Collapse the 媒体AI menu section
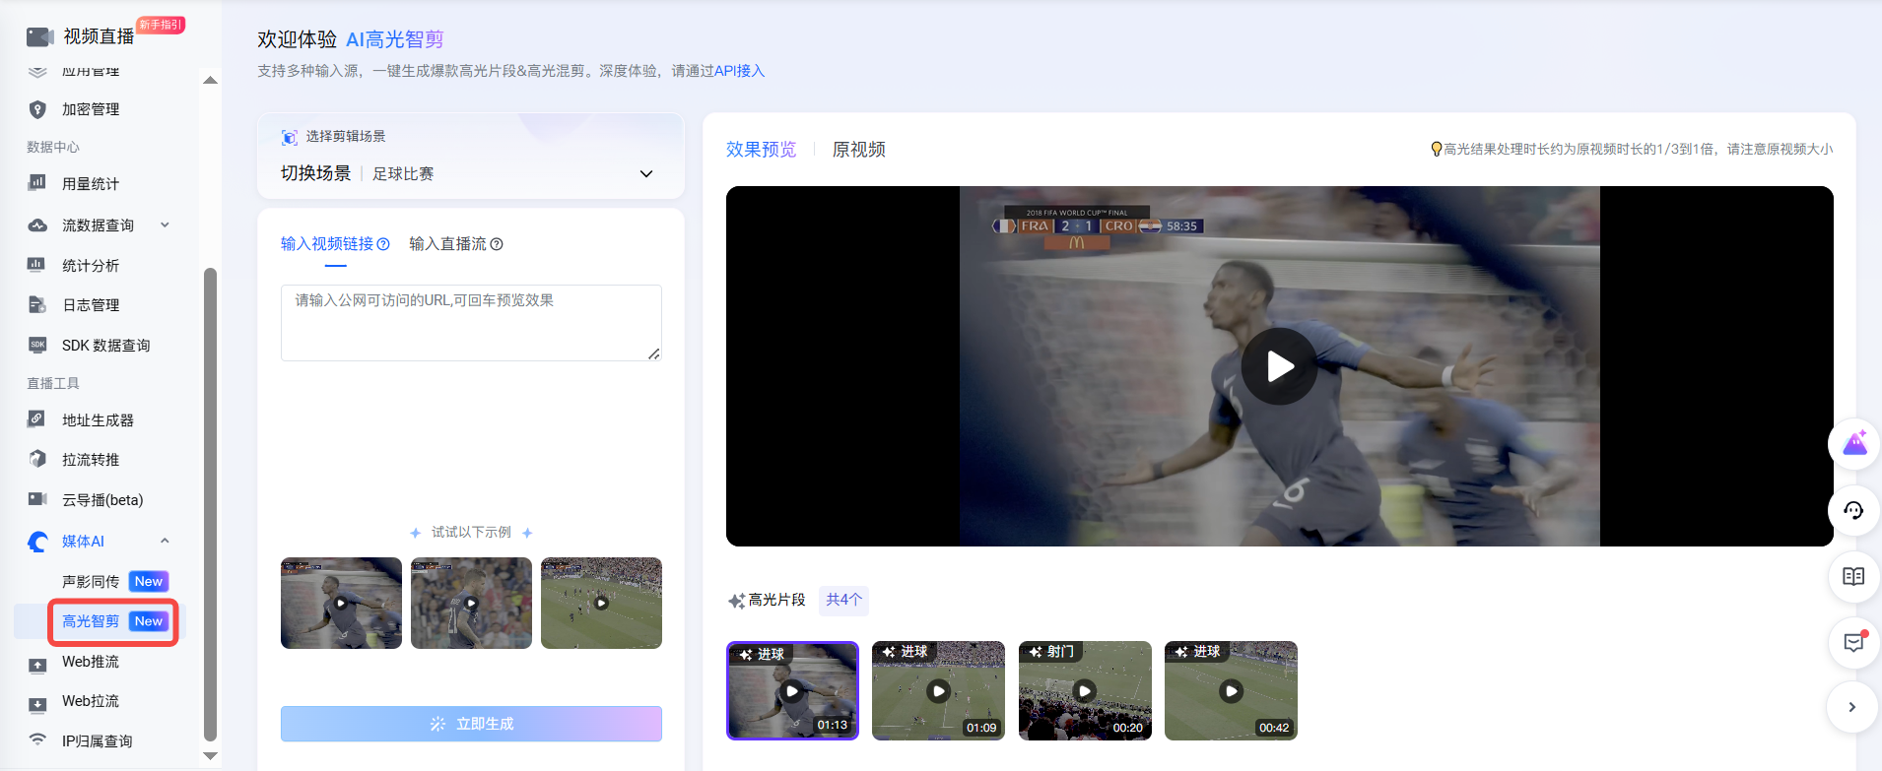The width and height of the screenshot is (1882, 771). [x=165, y=541]
